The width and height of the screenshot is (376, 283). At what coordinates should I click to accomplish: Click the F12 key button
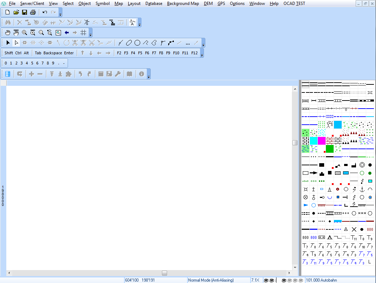(x=194, y=53)
